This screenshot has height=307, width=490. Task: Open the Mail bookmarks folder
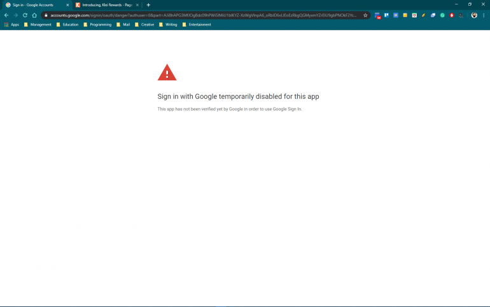123,24
